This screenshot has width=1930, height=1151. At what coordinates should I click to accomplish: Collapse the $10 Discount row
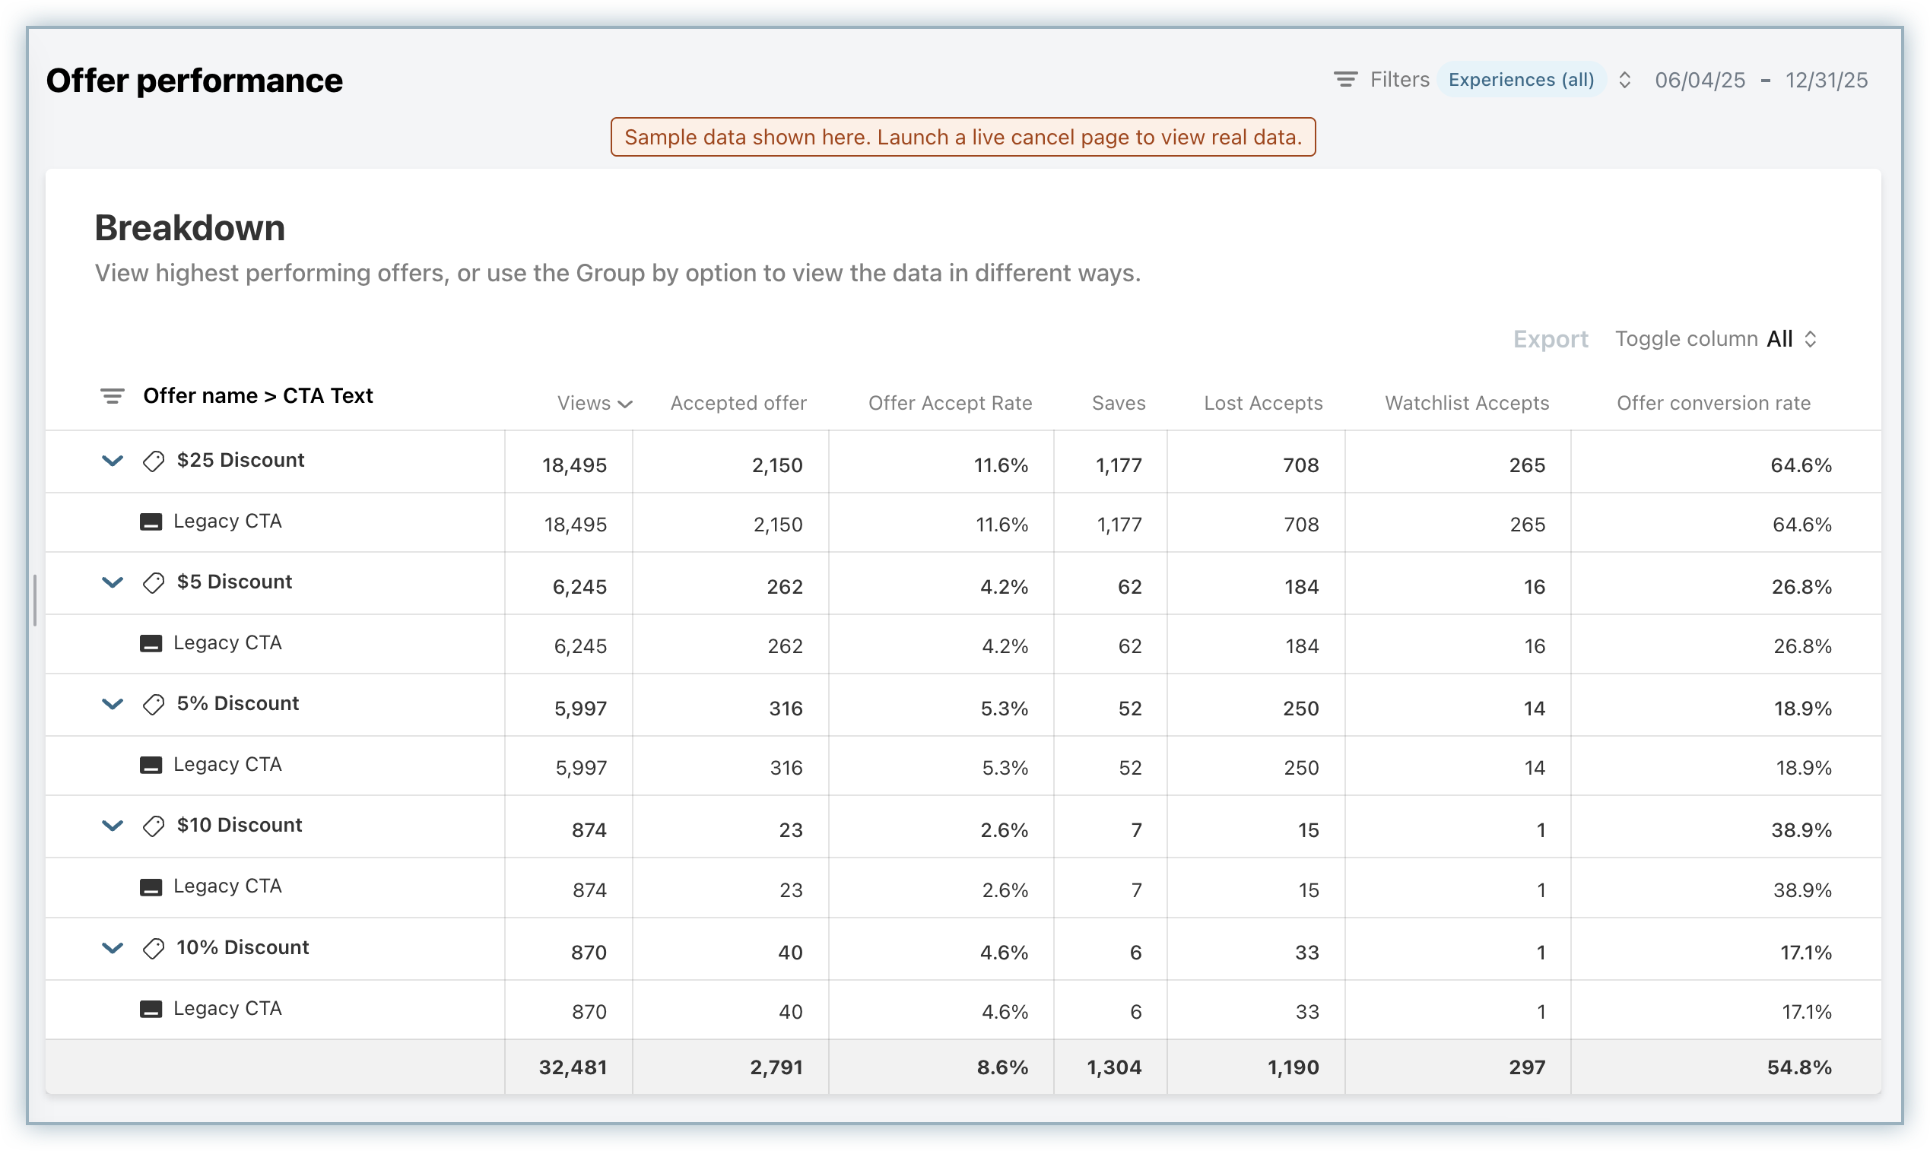pyautogui.click(x=113, y=826)
